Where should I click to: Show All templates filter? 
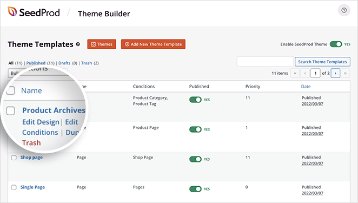11,63
